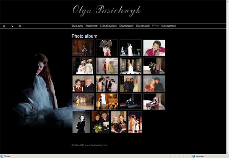
Task: Open the Management link
Action: (169, 26)
